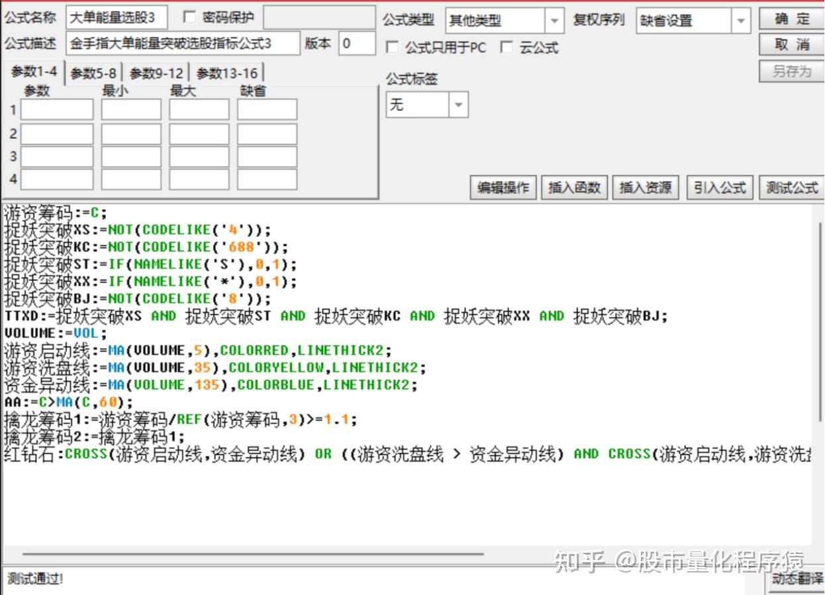Click the horizontal scrollbar of code editor
The width and height of the screenshot is (825, 595).
pos(253,555)
